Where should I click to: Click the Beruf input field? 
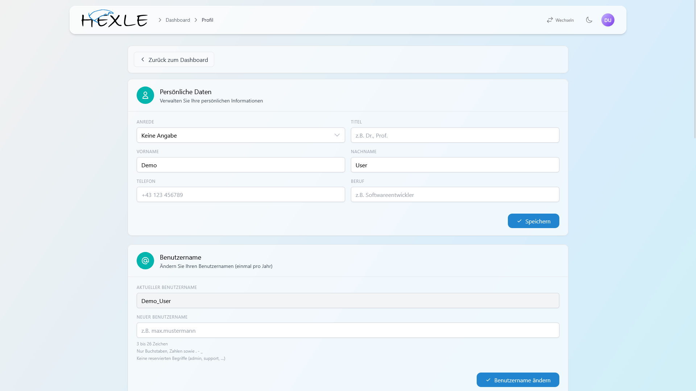click(x=455, y=194)
